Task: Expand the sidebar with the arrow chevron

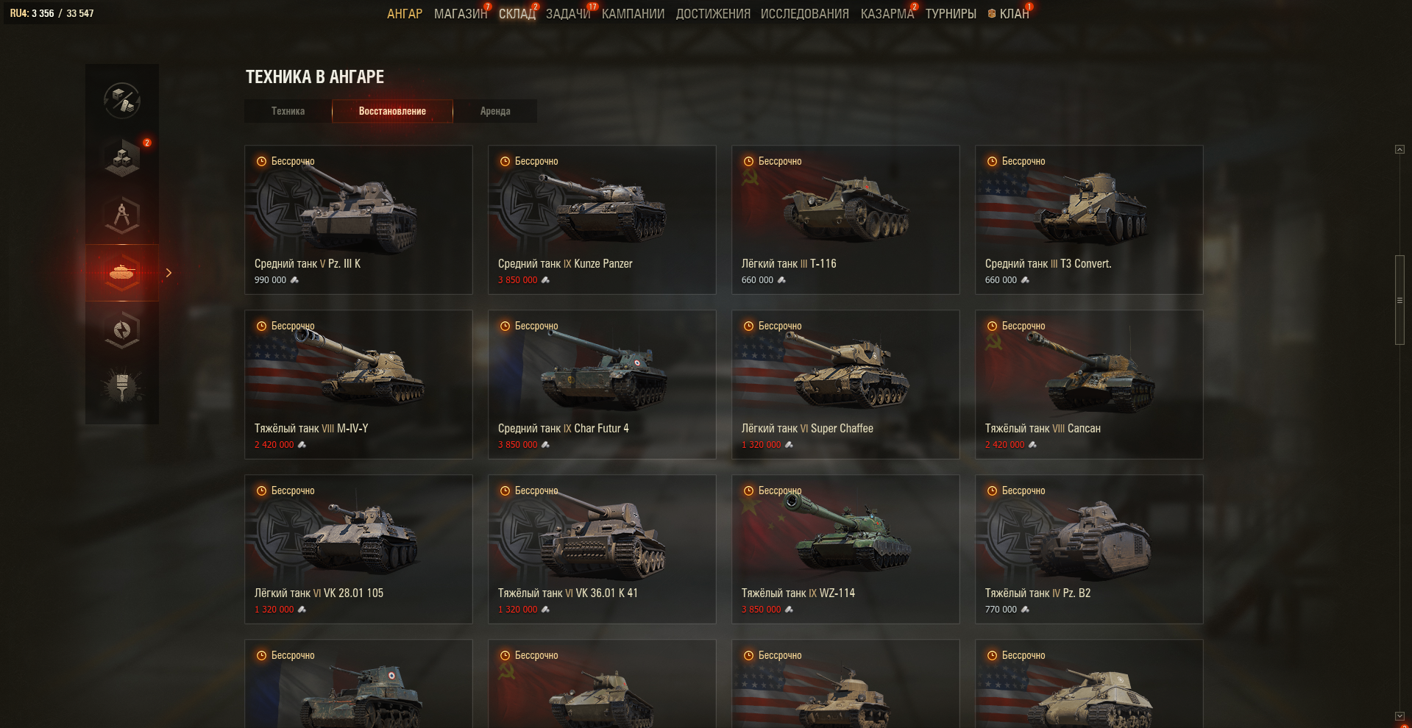Action: tap(168, 273)
